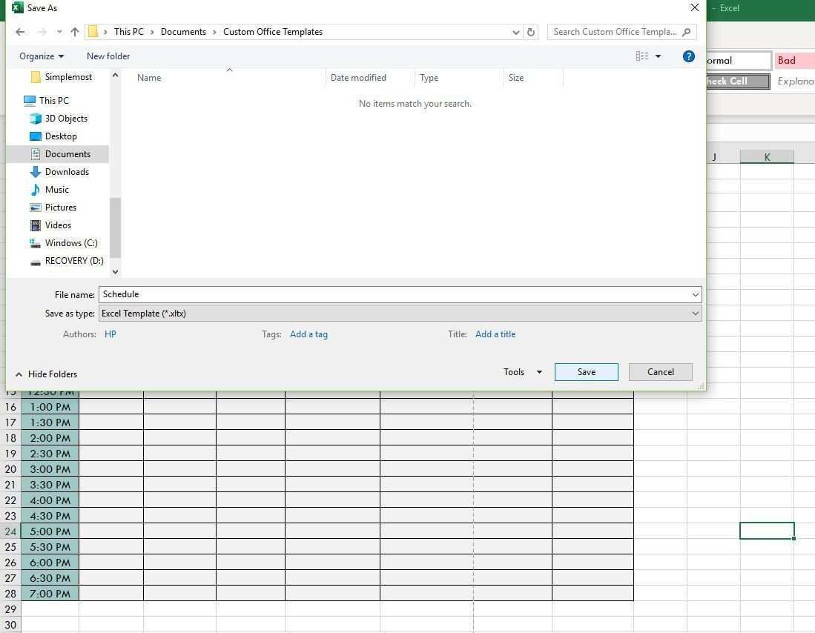This screenshot has height=633, width=815.
Task: Select 3D Objects in navigation pane
Action: click(65, 119)
